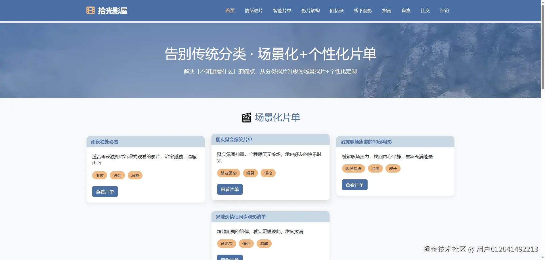This screenshot has width=545, height=260.
Task: Navigate to 智能片单
Action: pos(282,10)
